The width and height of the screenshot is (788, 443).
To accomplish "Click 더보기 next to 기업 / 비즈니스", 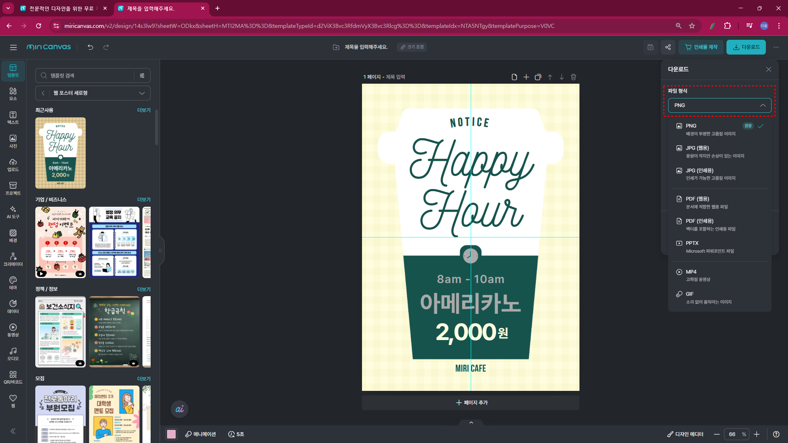I will pos(144,200).
